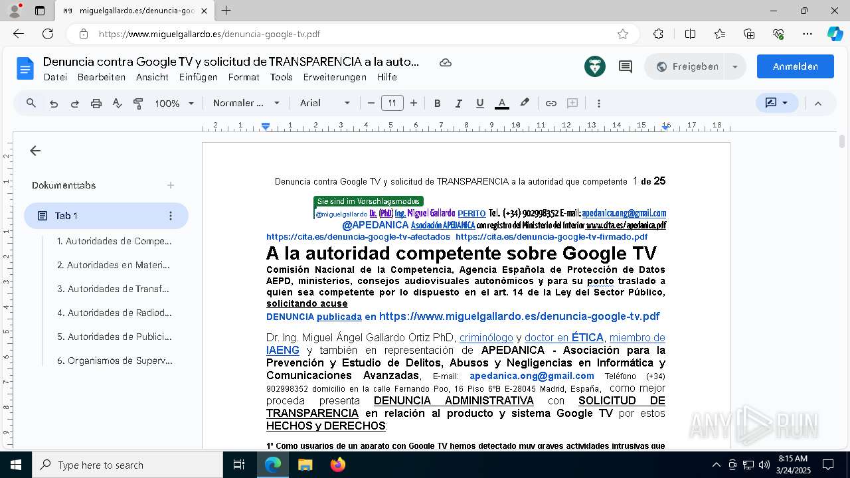The width and height of the screenshot is (850, 478).
Task: Open the Ansicht menu
Action: click(152, 77)
